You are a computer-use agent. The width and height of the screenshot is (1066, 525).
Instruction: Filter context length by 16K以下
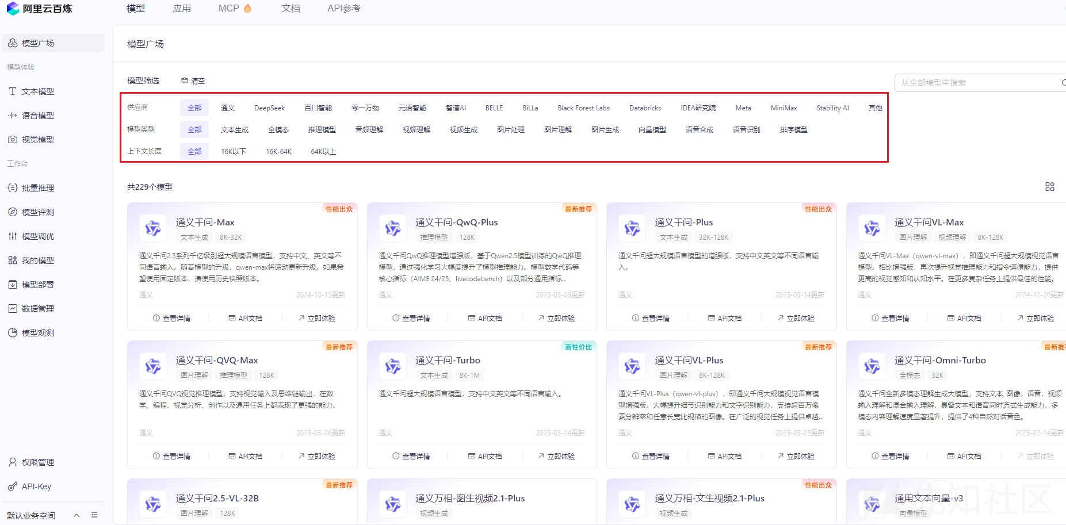coord(234,152)
